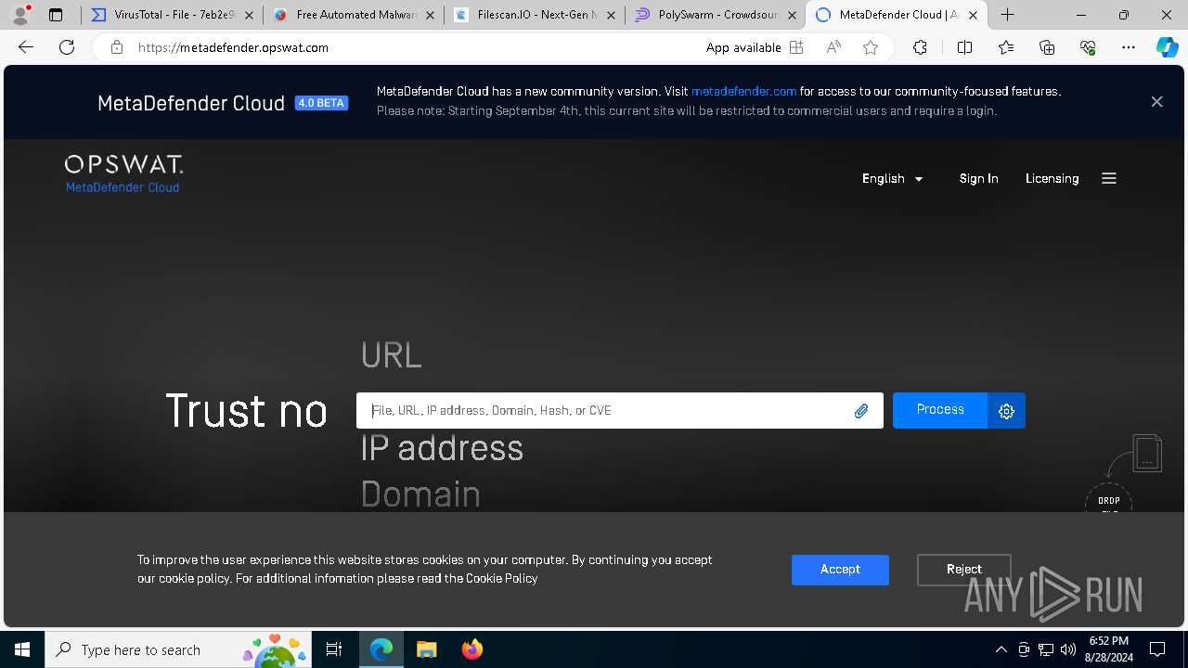
Task: Click the site info lock icon
Action: 116,47
